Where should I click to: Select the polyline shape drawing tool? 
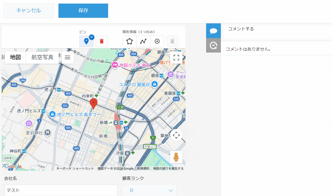click(x=143, y=41)
